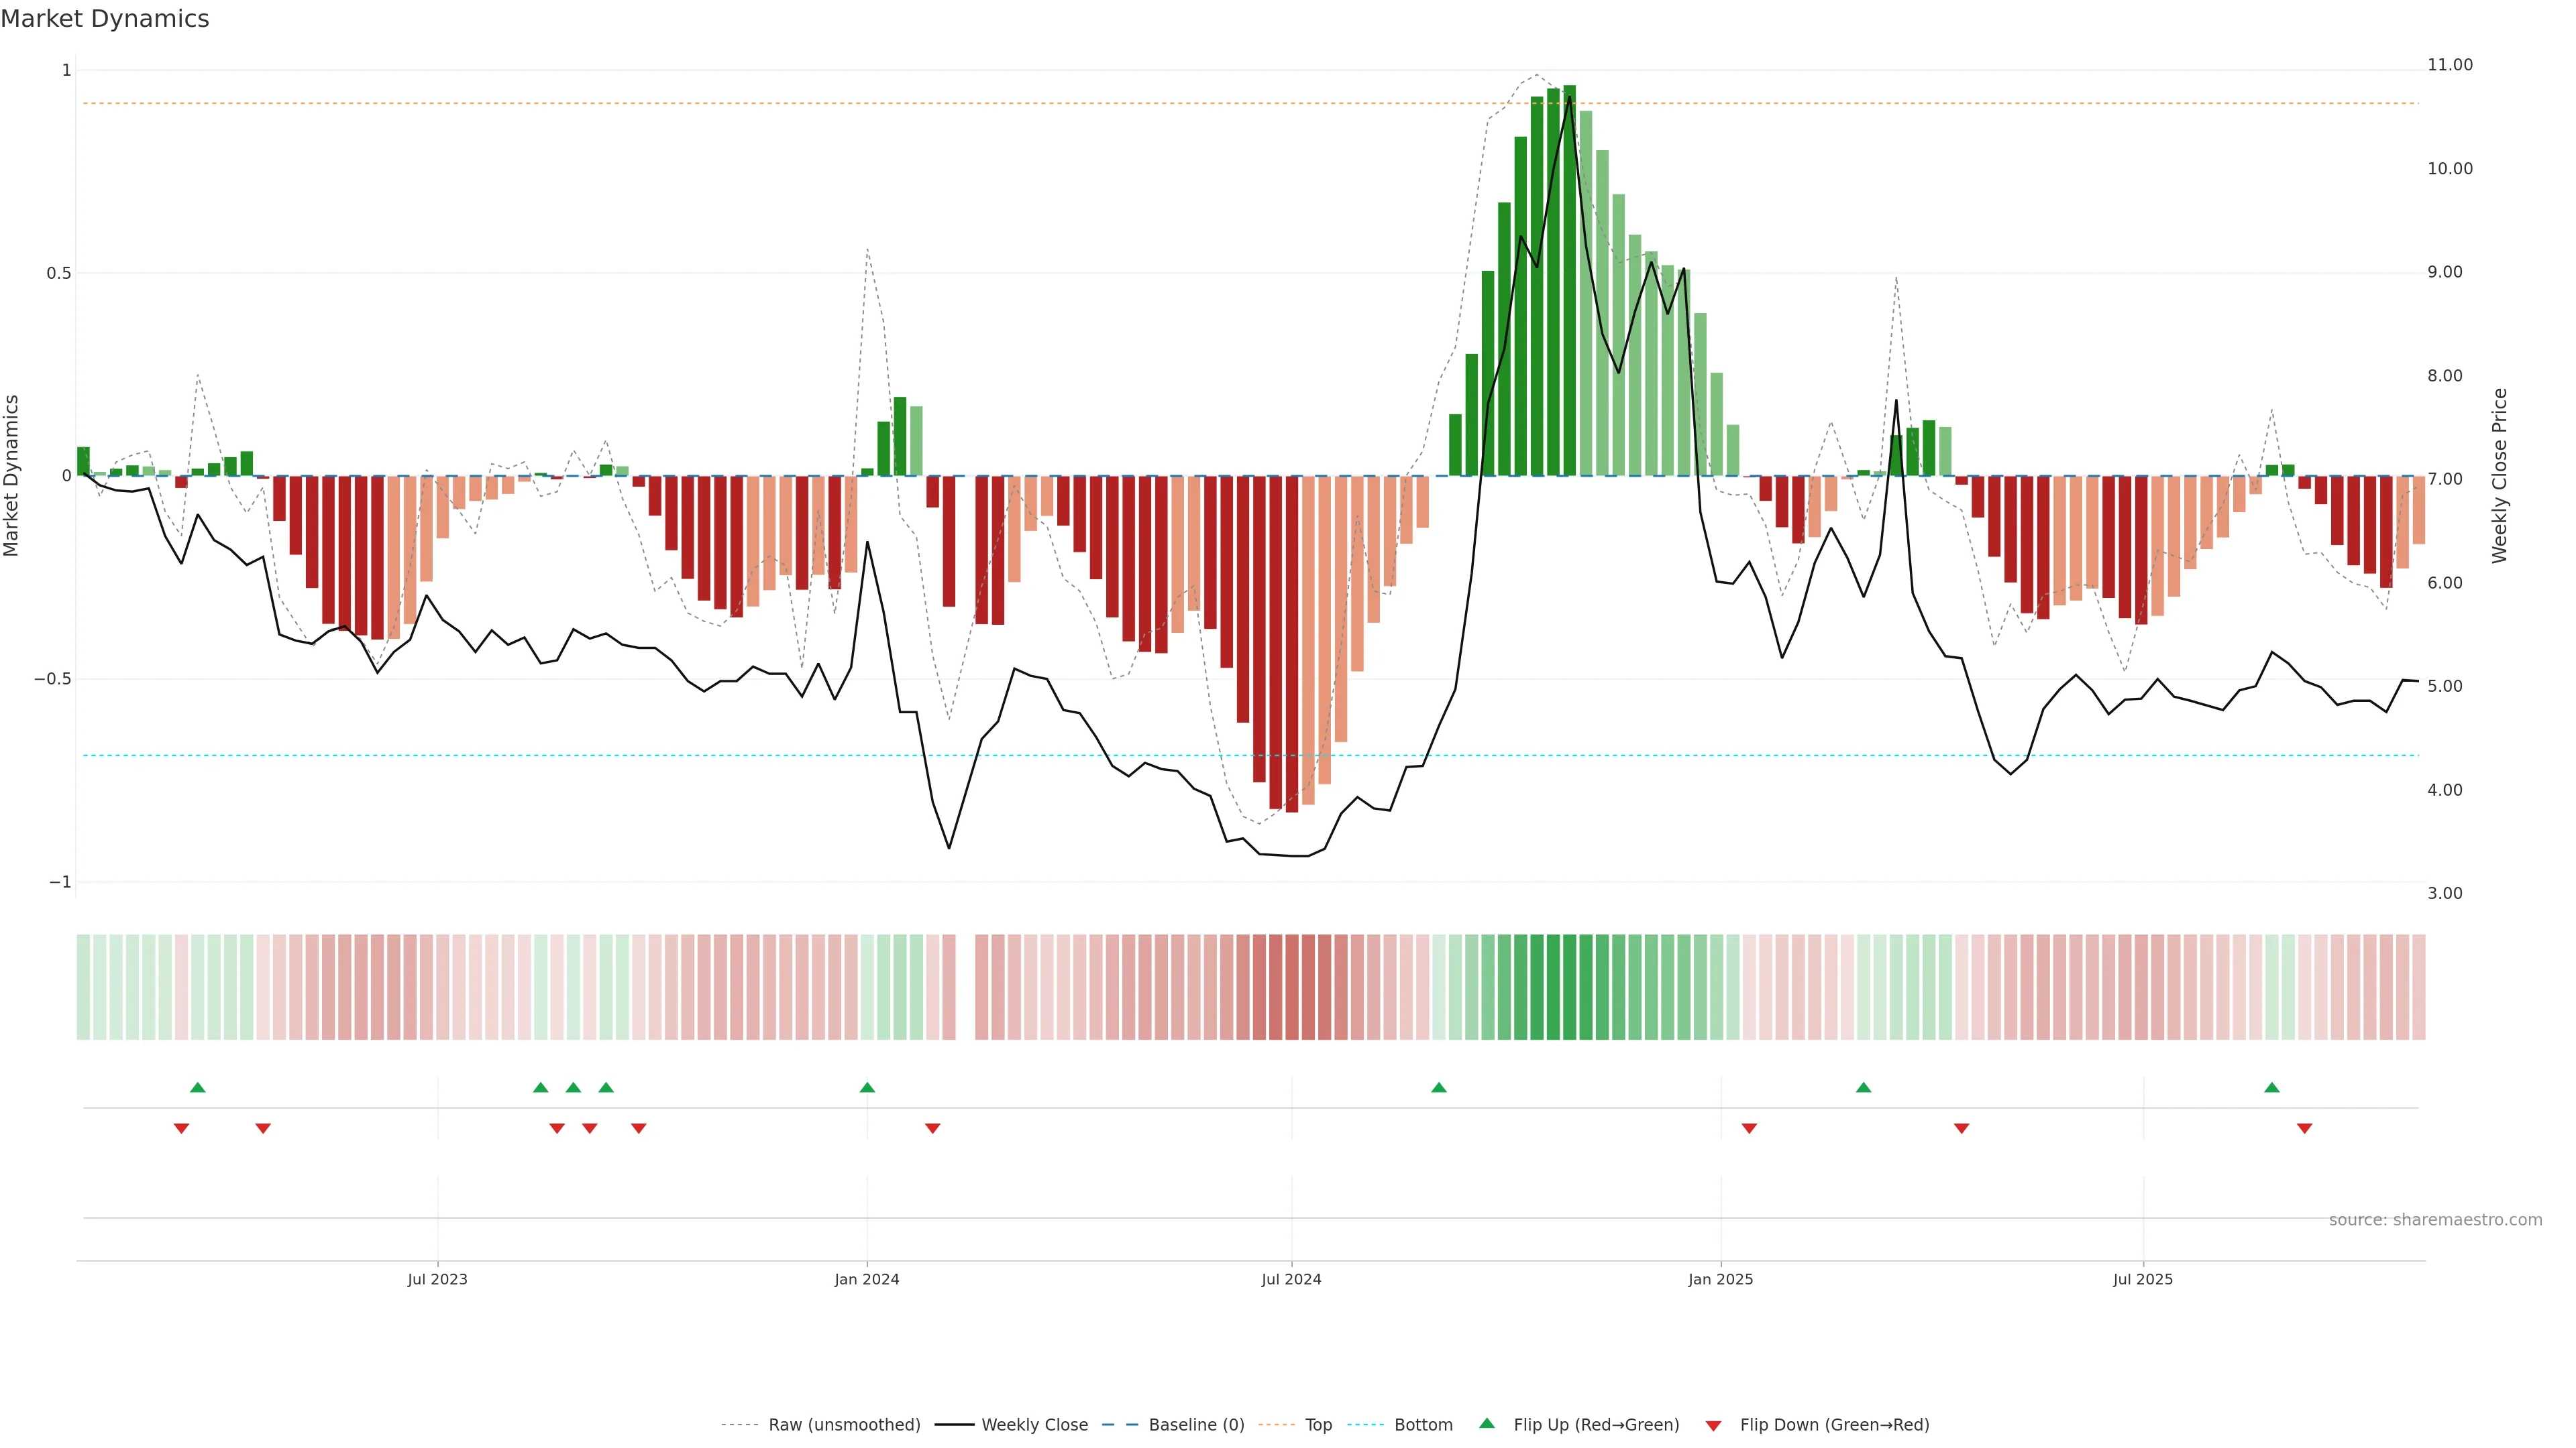Click the rightmost red flip-down triangle marker
Viewport: 2576px width, 1448px height.
pos(2304,1128)
